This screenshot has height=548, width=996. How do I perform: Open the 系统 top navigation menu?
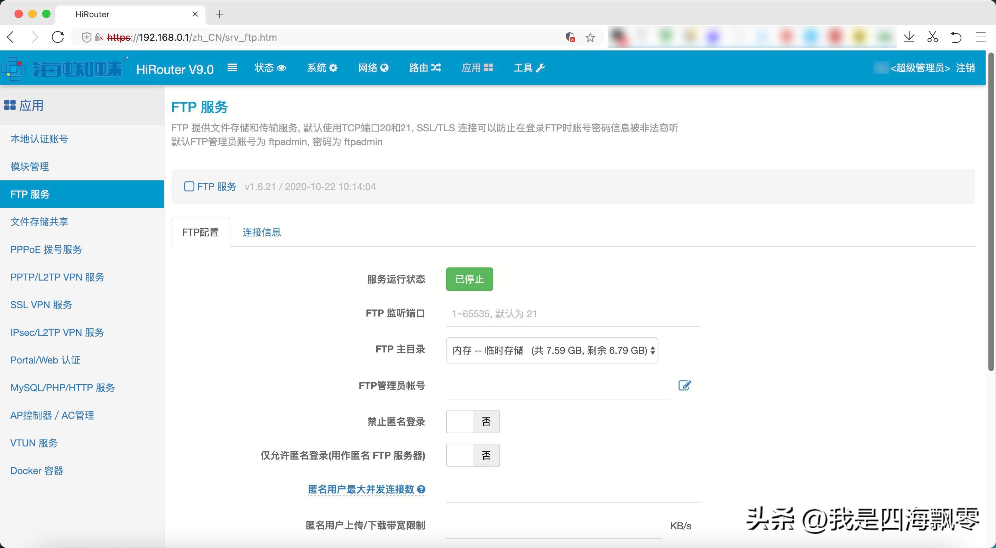tap(322, 68)
